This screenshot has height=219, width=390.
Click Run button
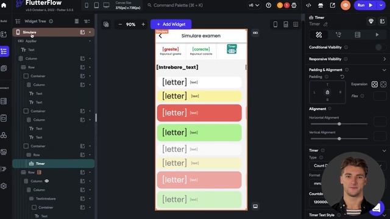point(365,5)
